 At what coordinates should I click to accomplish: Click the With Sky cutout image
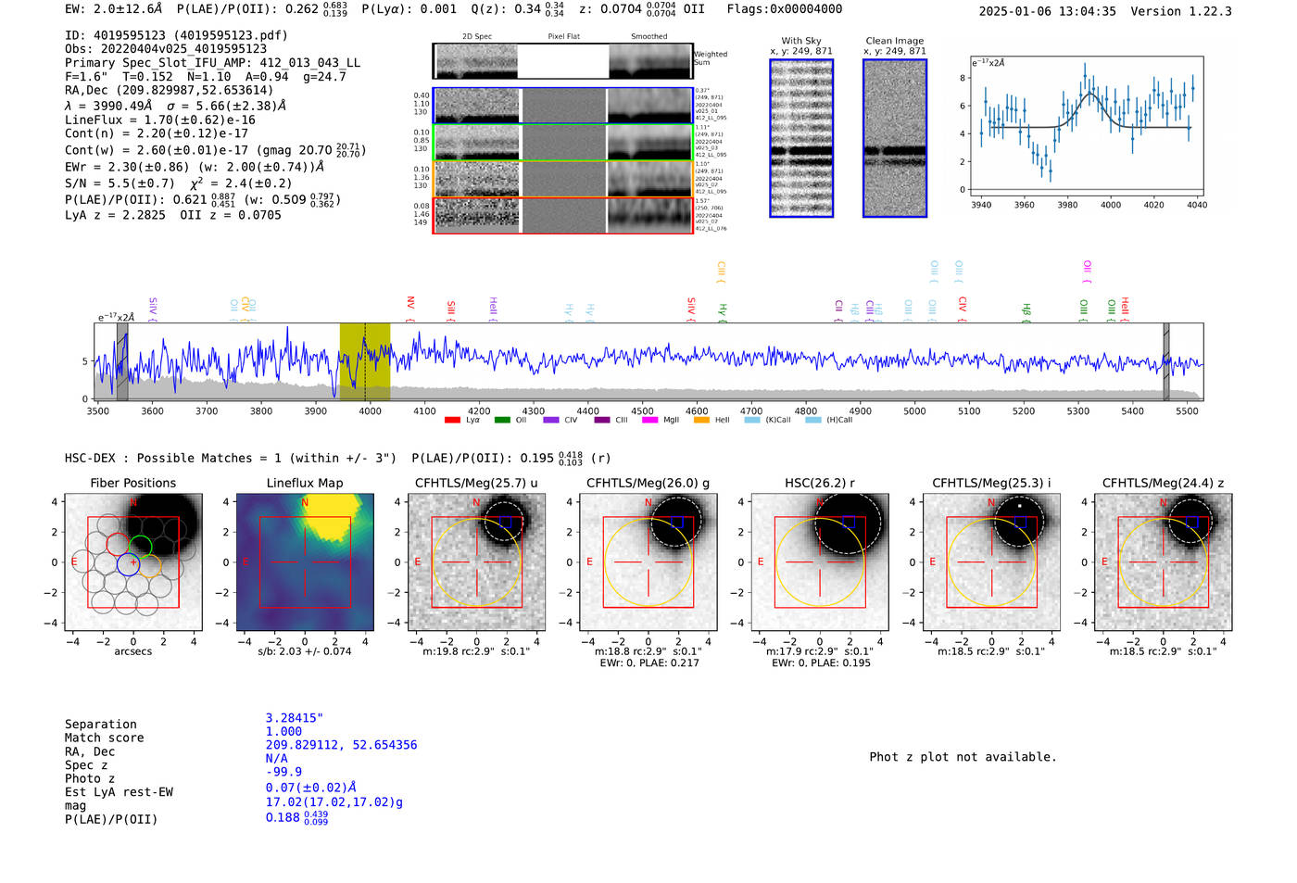tap(801, 138)
